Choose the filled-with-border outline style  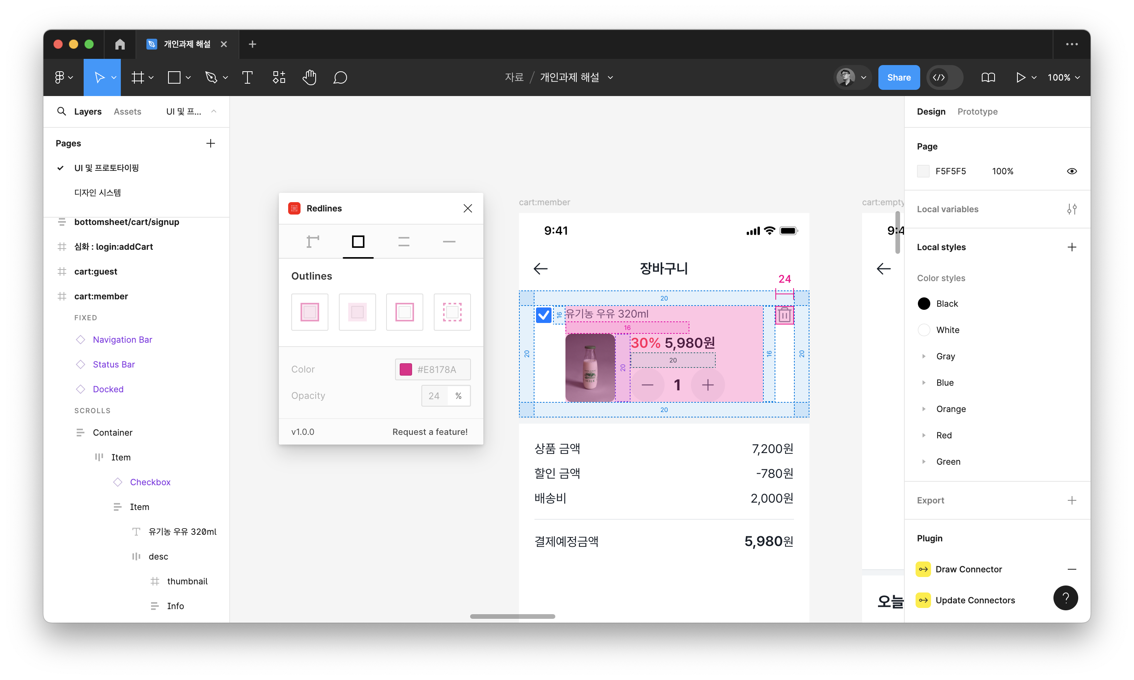coord(310,312)
